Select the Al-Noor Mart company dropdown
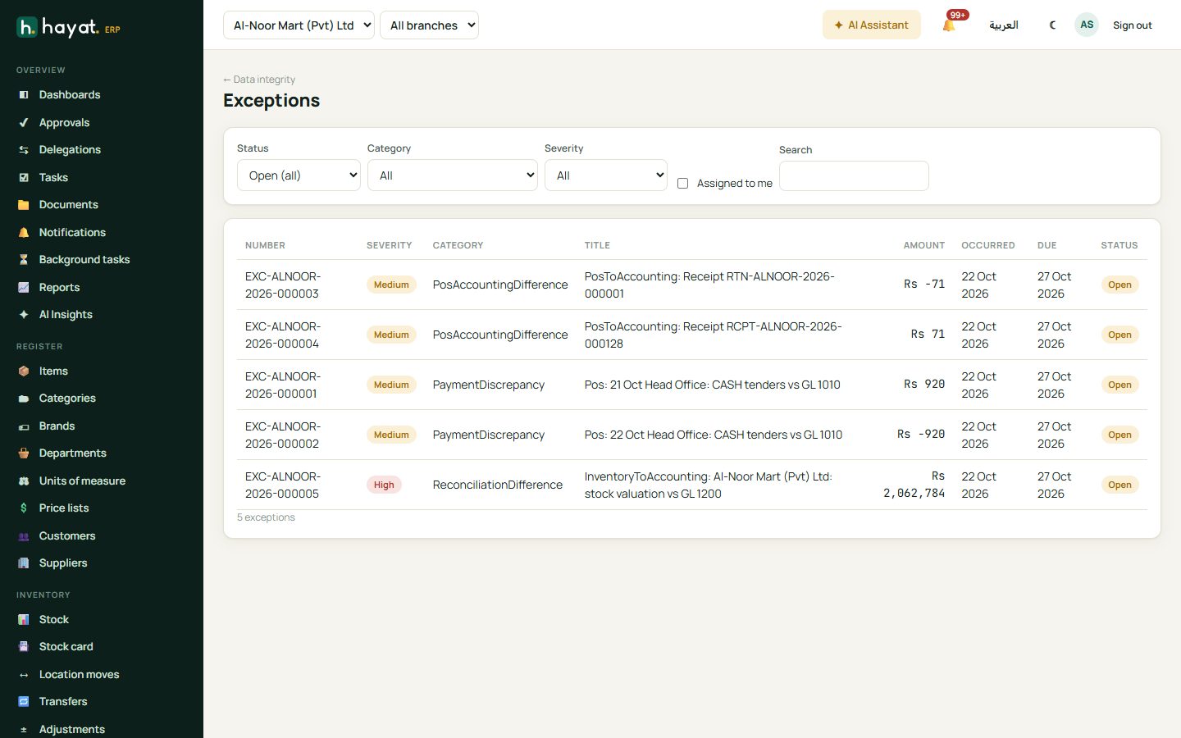This screenshot has height=738, width=1181. point(299,25)
